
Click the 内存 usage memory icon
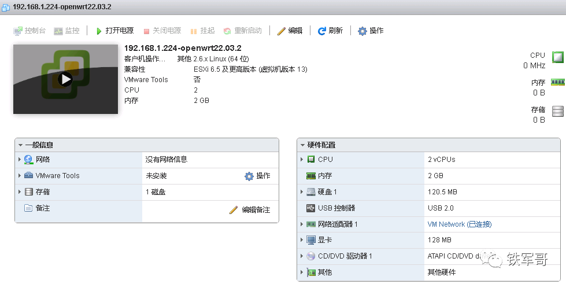pos(558,82)
